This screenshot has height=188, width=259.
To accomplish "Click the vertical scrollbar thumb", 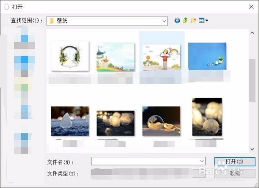I will pyautogui.click(x=252, y=80).
